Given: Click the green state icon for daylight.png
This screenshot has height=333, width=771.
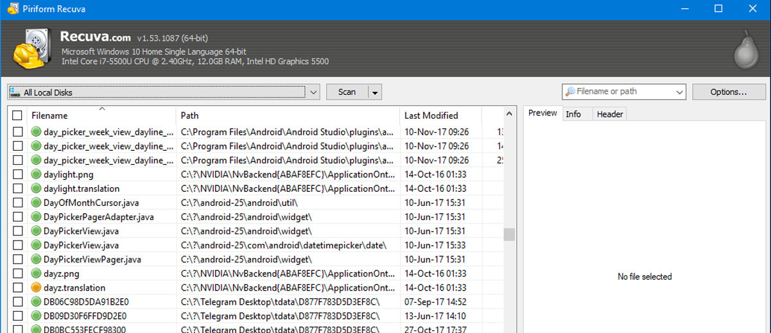Looking at the screenshot, I should [x=36, y=175].
